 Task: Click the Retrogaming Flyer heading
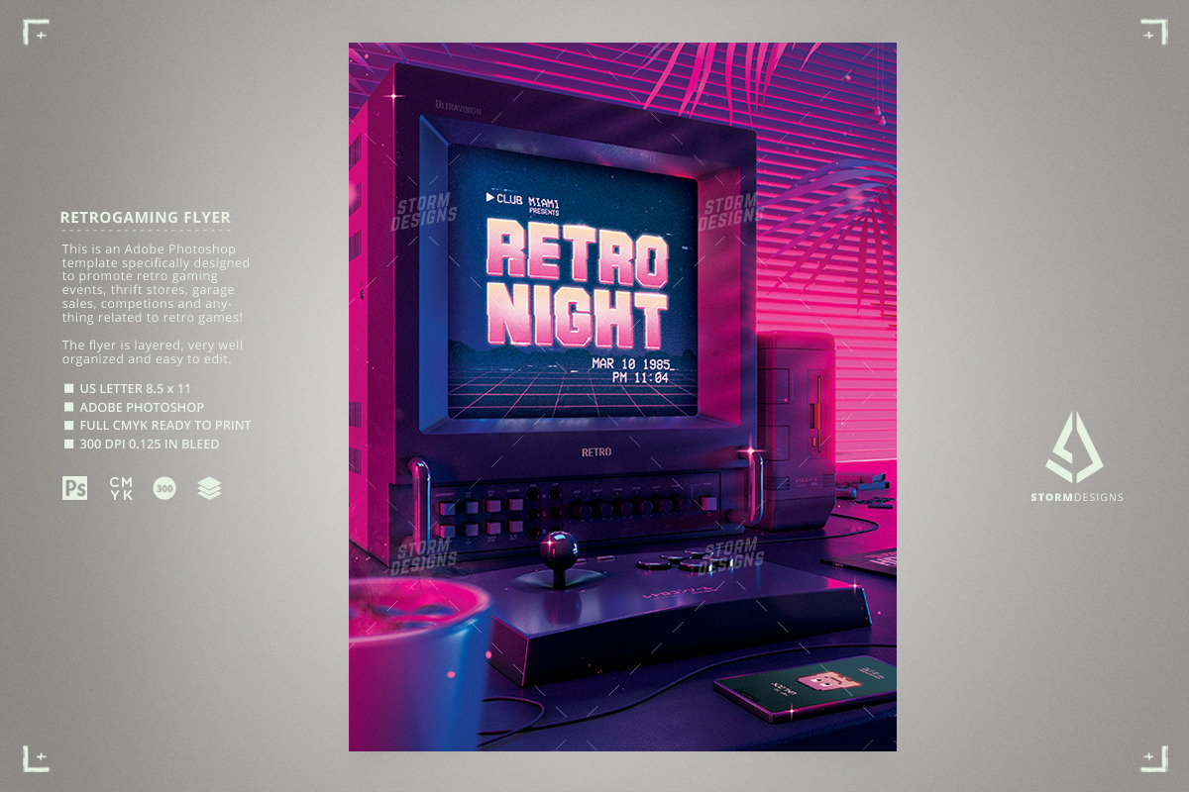click(145, 217)
